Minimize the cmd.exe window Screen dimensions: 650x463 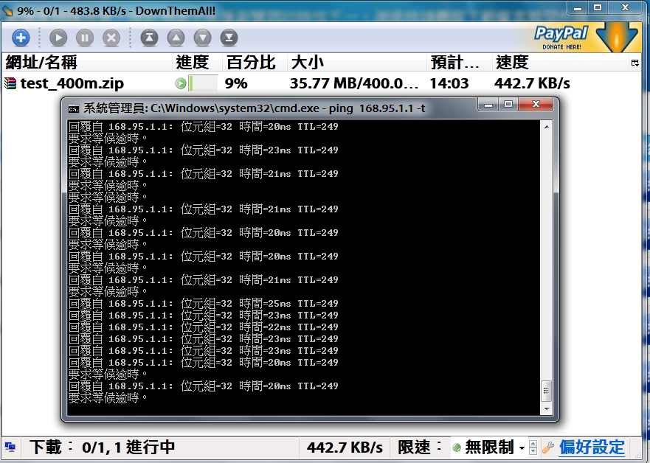pyautogui.click(x=488, y=105)
